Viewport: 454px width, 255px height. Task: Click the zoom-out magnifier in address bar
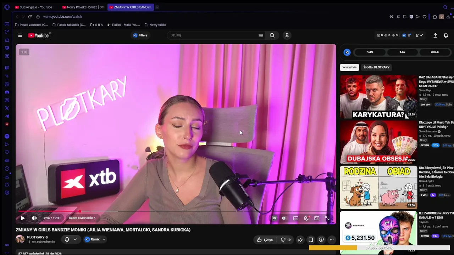coord(392,17)
